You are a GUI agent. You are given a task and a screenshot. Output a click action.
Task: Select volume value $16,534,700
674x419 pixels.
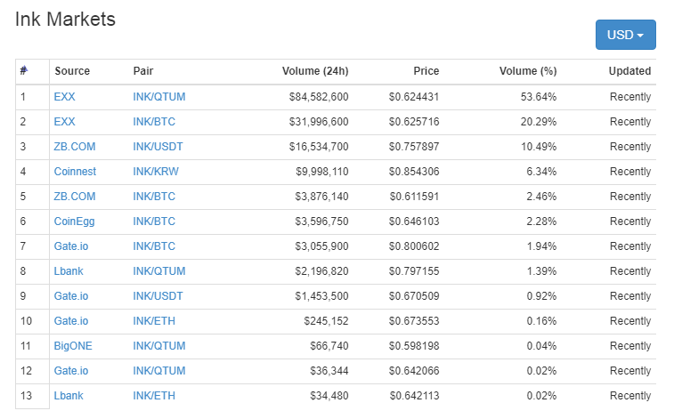(319, 147)
